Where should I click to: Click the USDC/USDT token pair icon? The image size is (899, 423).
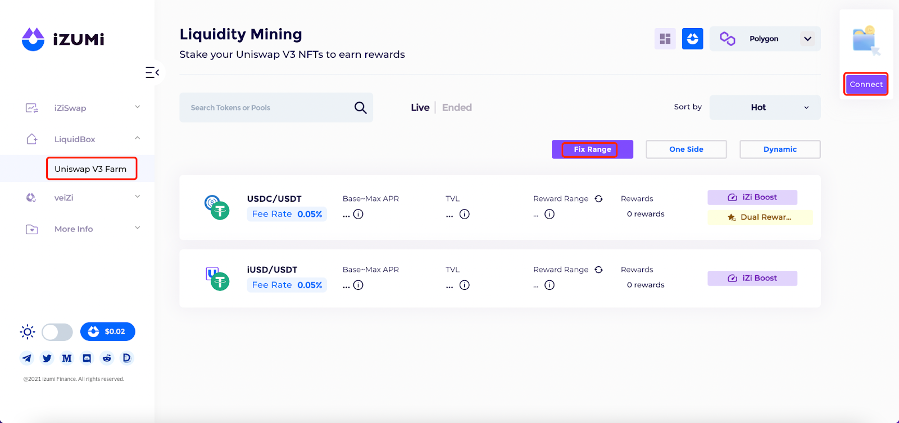tap(217, 207)
